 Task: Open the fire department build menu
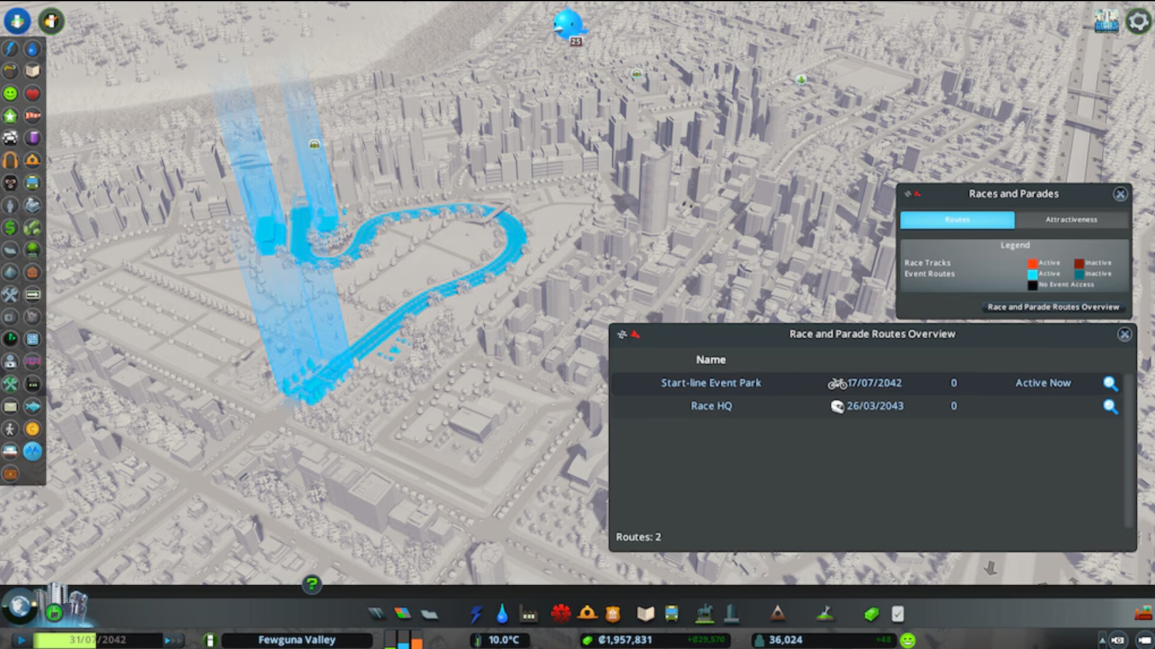coord(561,613)
